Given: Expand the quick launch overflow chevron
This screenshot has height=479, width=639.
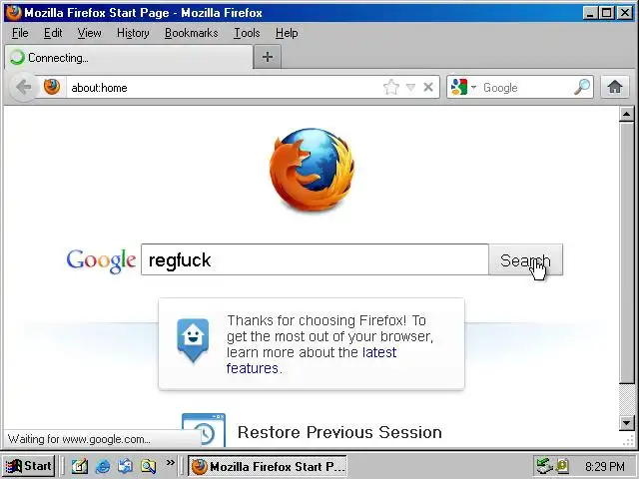Looking at the screenshot, I should 170,463.
